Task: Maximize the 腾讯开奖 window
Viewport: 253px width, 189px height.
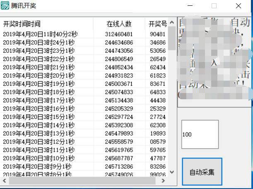Action: click(x=214, y=6)
